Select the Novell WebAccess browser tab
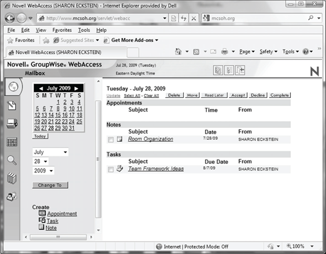The height and width of the screenshot is (254, 326). pyautogui.click(x=66, y=52)
